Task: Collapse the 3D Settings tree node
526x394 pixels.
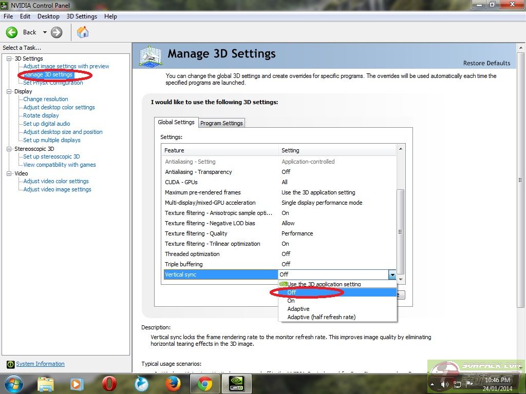Action: [9, 58]
